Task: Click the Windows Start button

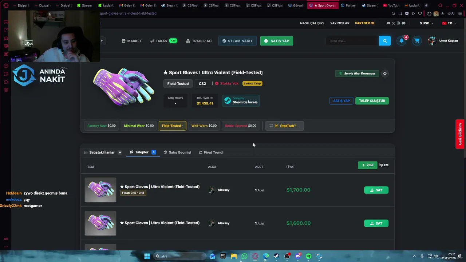Action: (147, 256)
